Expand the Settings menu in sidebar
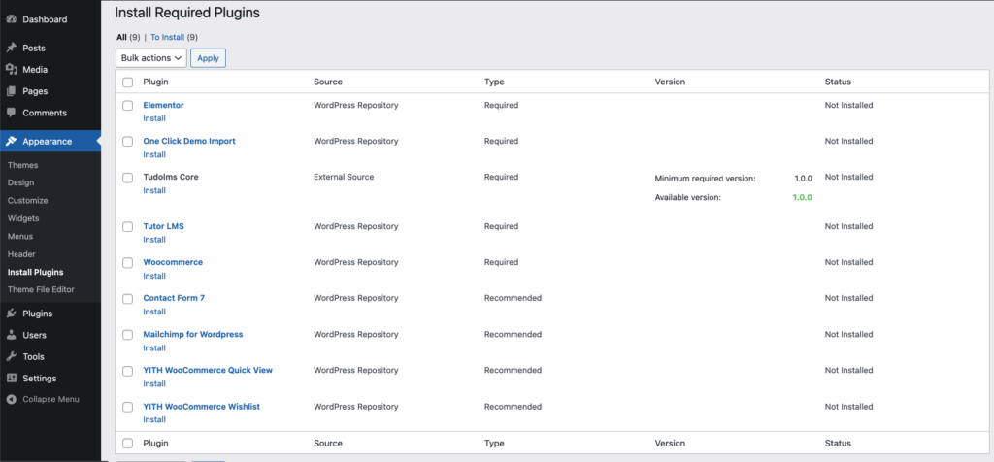This screenshot has width=994, height=462. coord(39,378)
